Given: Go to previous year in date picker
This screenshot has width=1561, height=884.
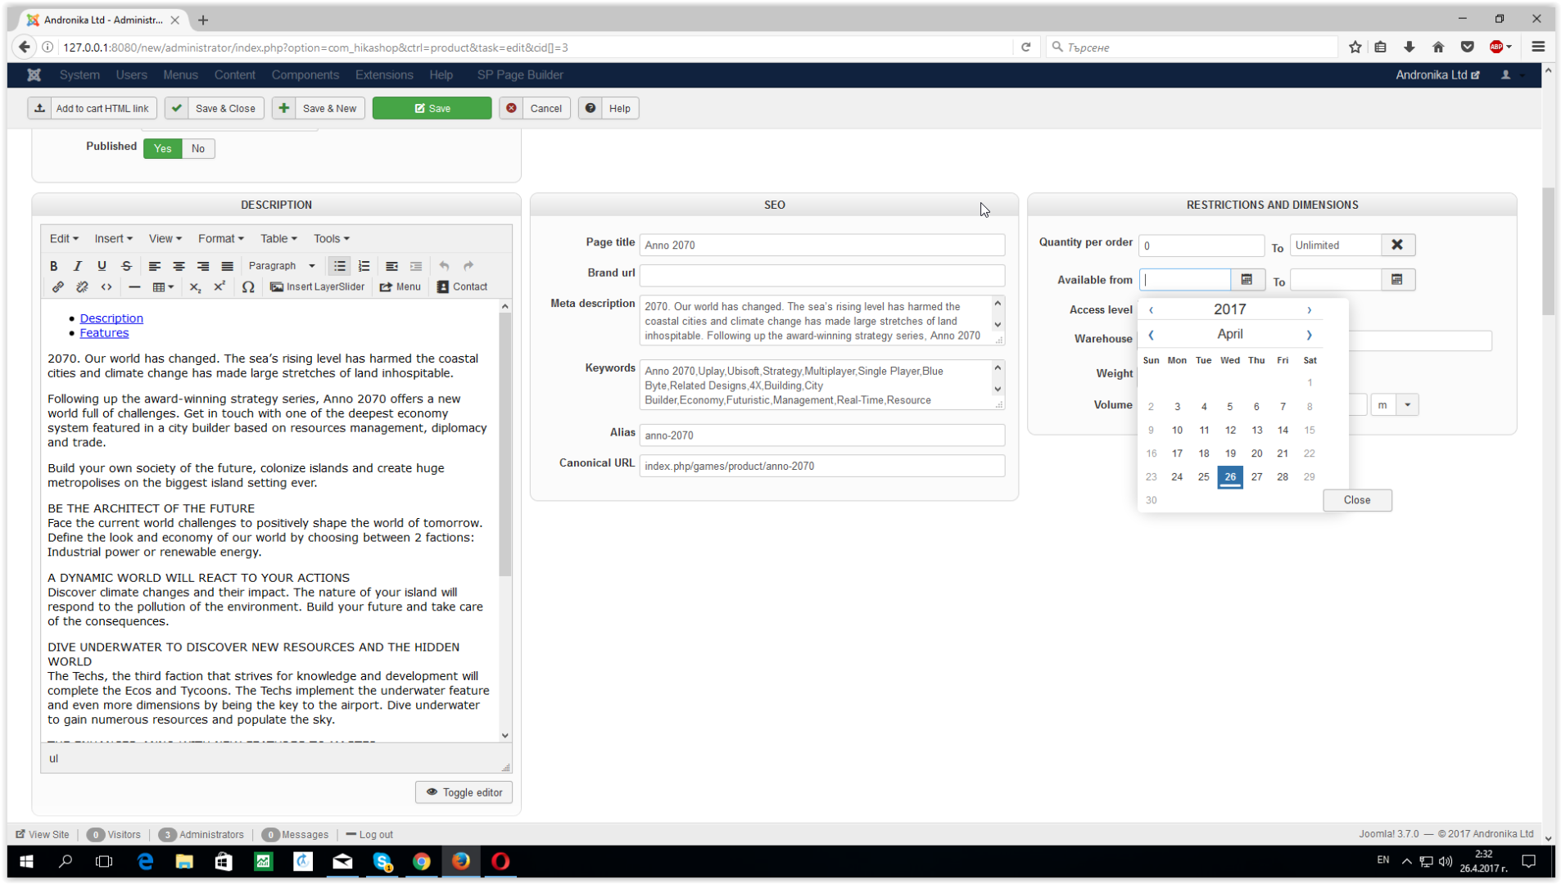Looking at the screenshot, I should pyautogui.click(x=1152, y=310).
